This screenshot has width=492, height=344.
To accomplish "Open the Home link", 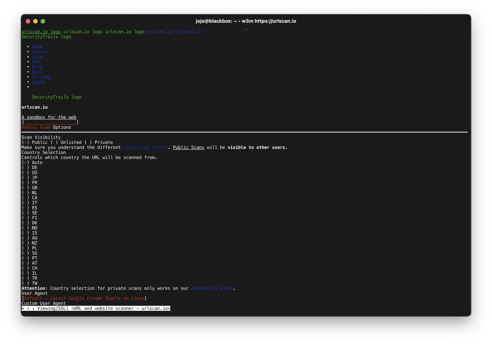I will (37, 47).
